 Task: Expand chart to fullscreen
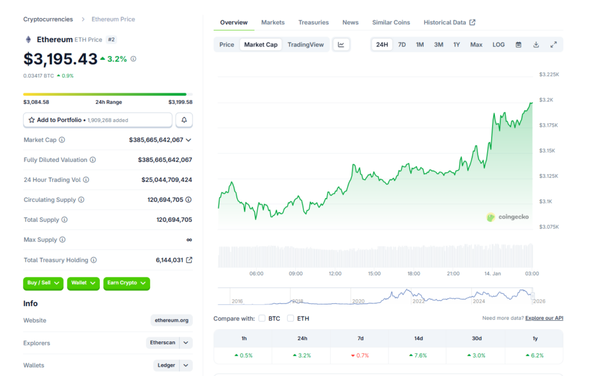tap(553, 45)
